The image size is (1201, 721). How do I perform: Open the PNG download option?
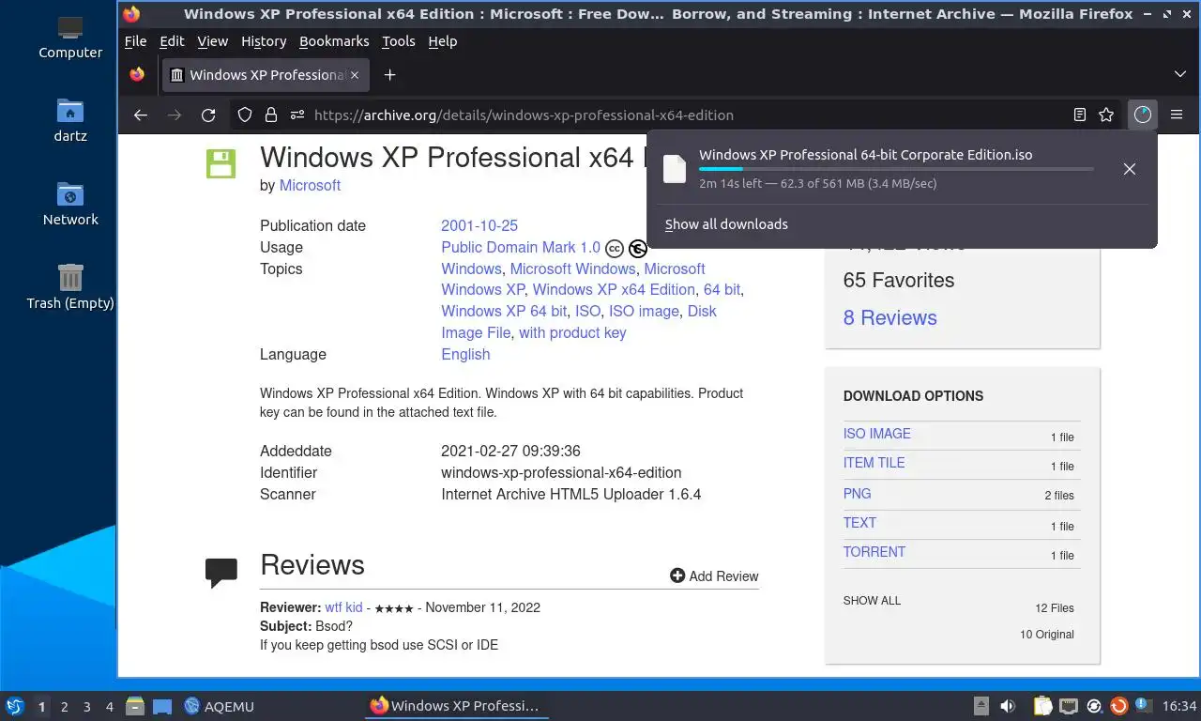point(857,493)
